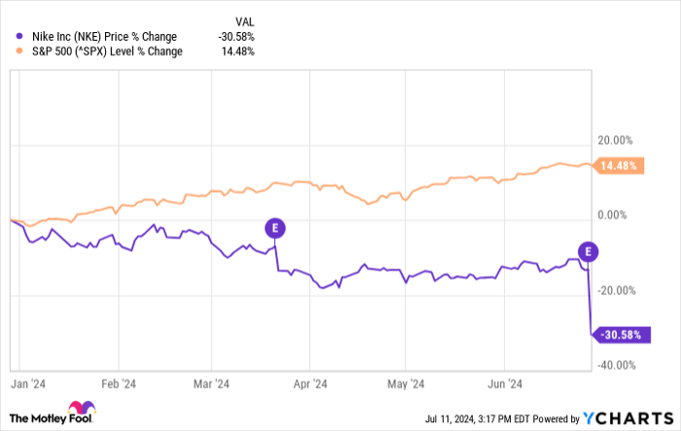
Task: Click the Jan '24 axis label
Action: point(26,382)
